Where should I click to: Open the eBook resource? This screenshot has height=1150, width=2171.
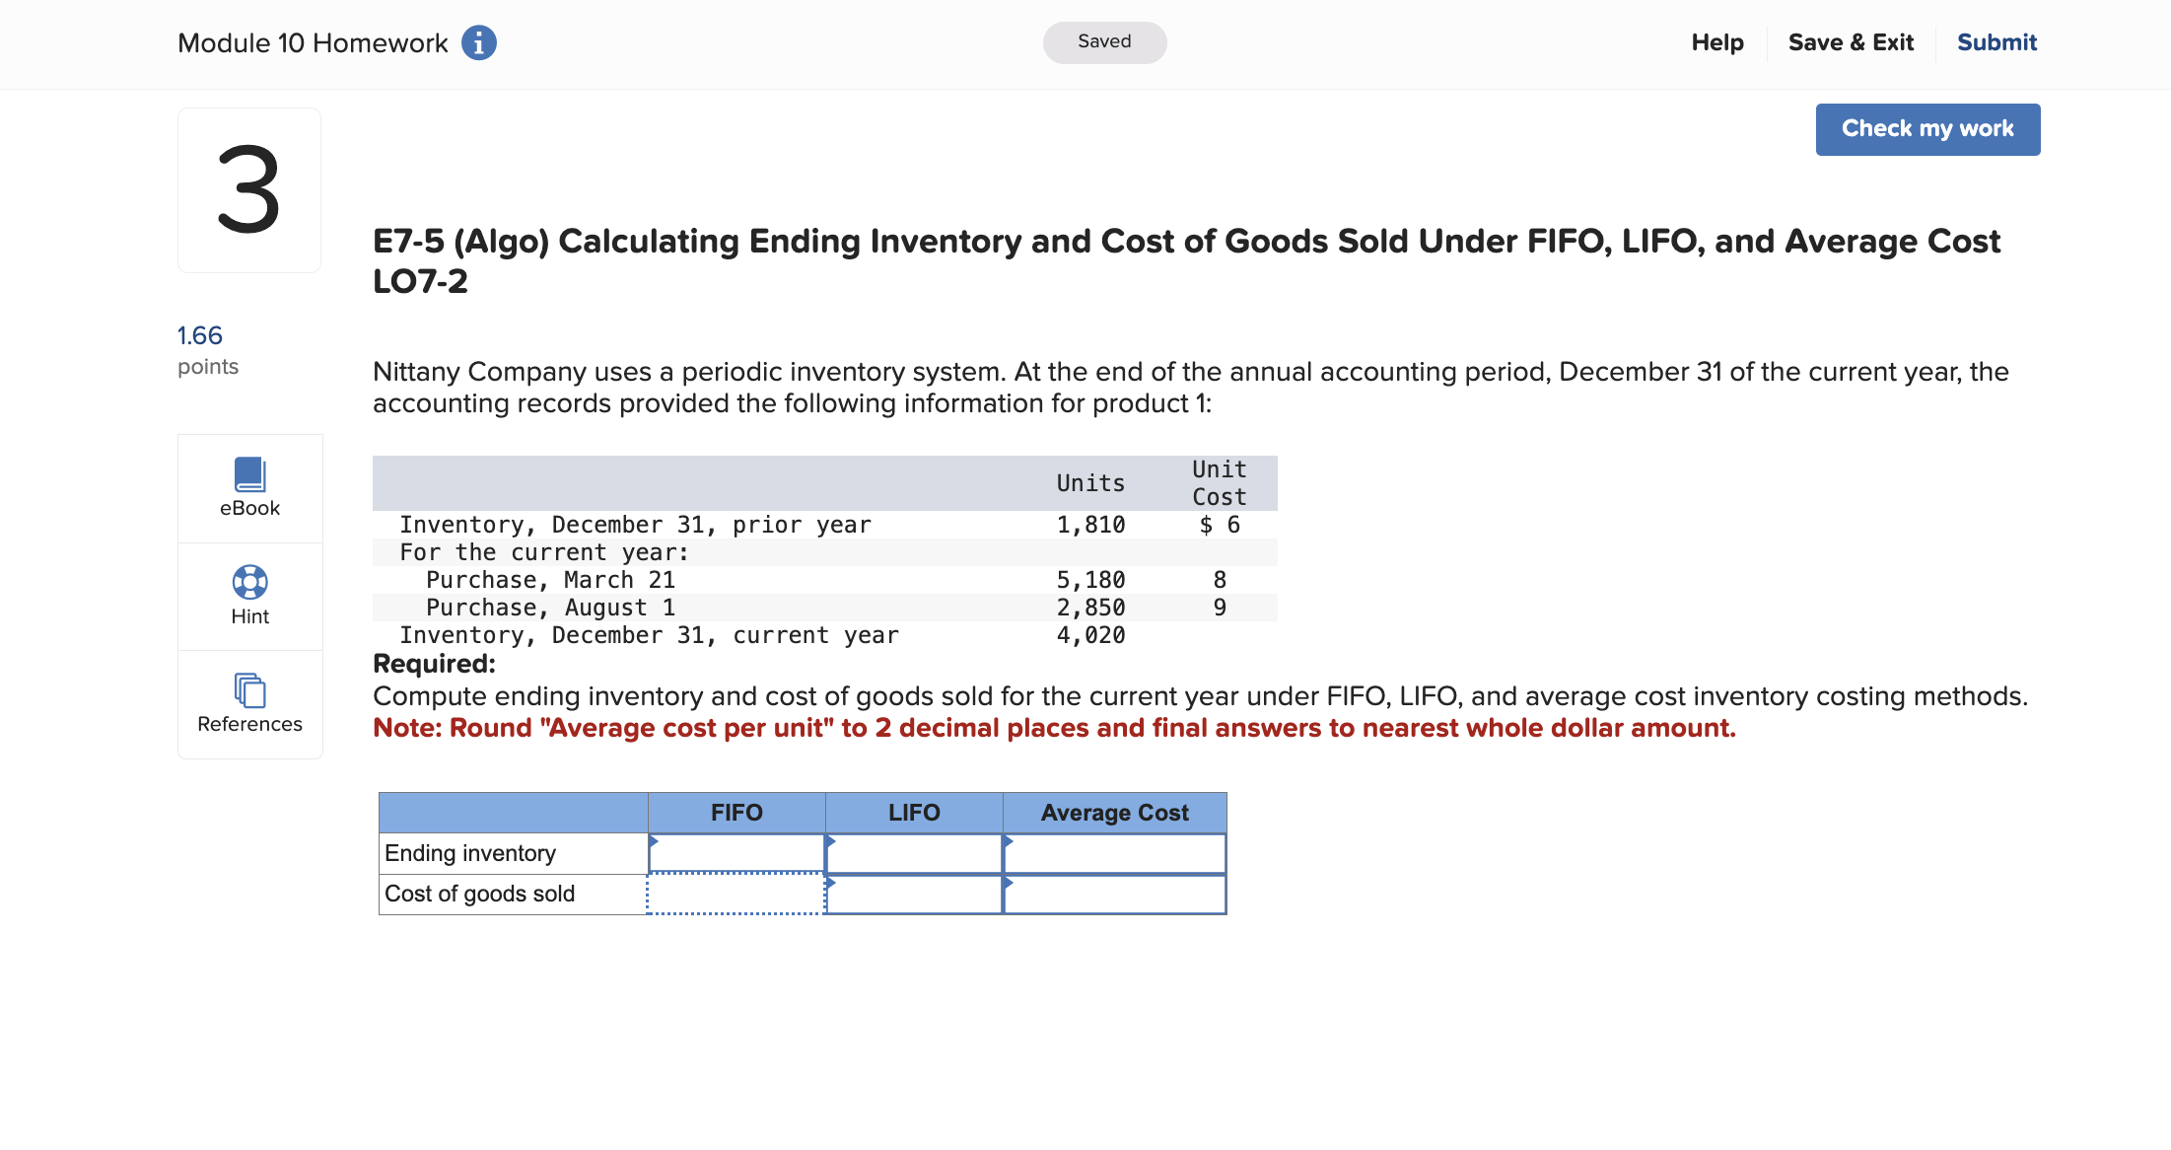tap(249, 488)
